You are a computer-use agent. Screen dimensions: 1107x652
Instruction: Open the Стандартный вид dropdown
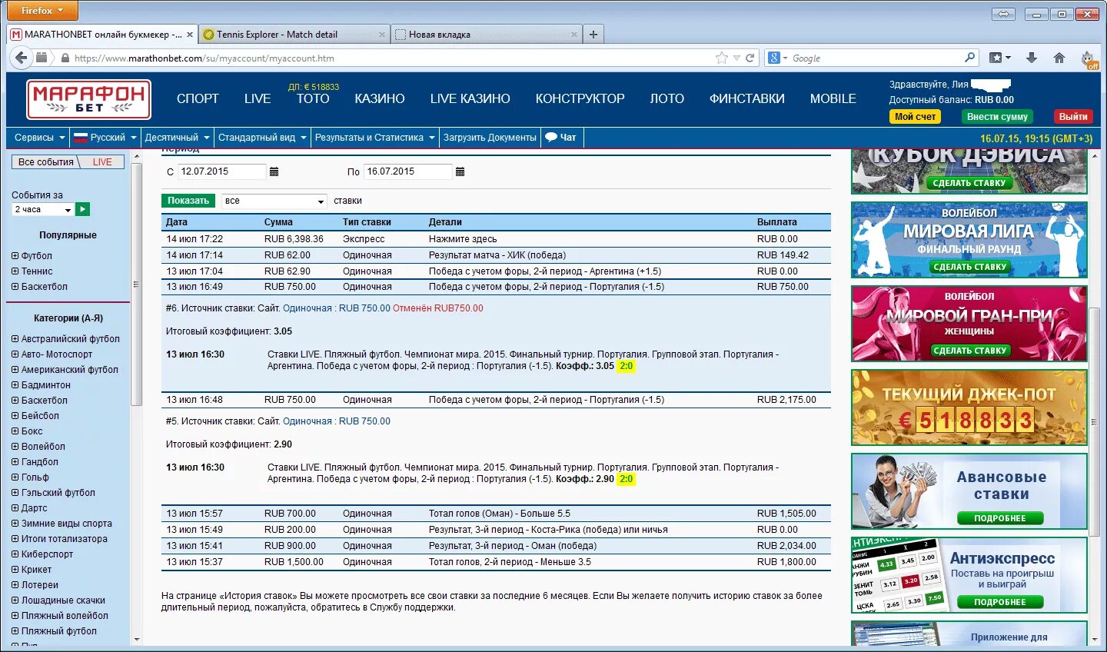point(262,138)
